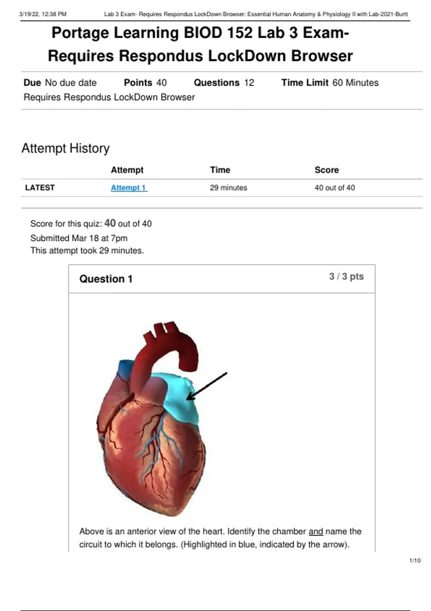The height and width of the screenshot is (611, 431).
Task: Click the Portage Learning exam title
Action: point(200,44)
